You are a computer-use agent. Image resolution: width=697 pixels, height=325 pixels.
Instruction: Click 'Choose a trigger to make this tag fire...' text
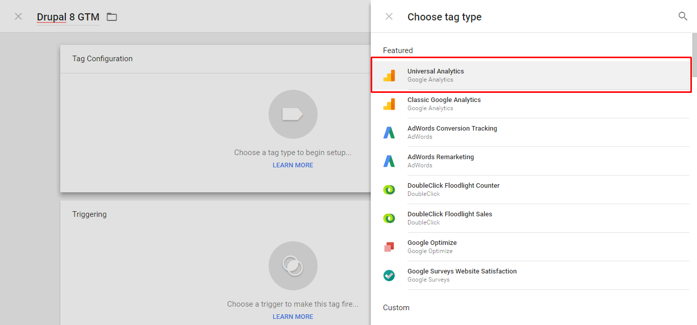click(x=293, y=304)
